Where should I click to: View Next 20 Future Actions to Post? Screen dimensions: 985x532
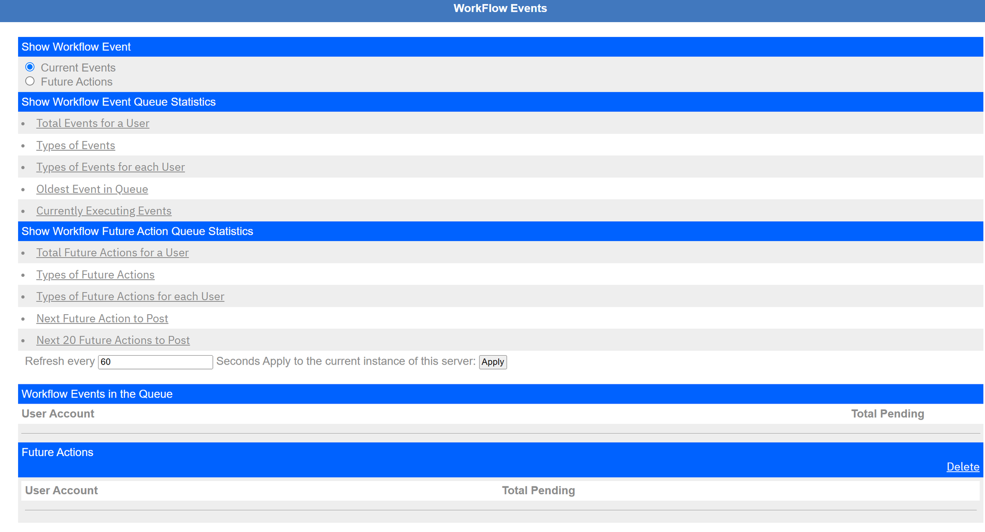(x=113, y=340)
